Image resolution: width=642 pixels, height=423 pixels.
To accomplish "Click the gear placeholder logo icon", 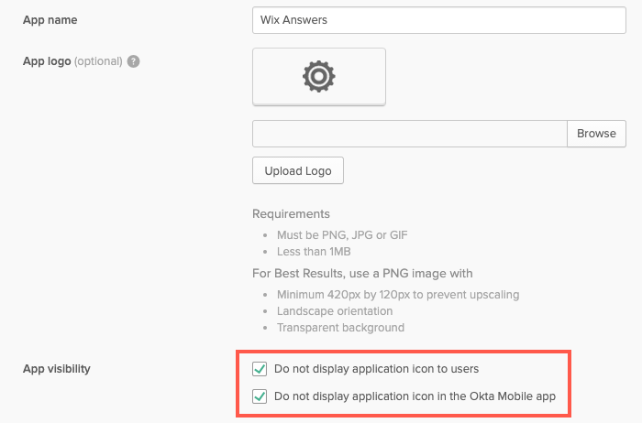I will click(319, 76).
